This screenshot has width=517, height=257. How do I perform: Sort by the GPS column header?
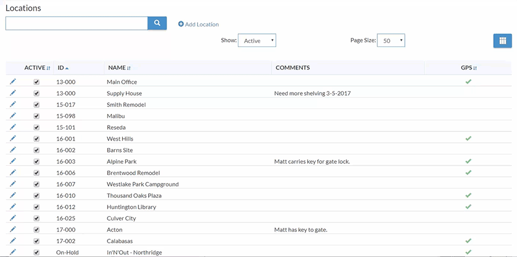coord(469,68)
